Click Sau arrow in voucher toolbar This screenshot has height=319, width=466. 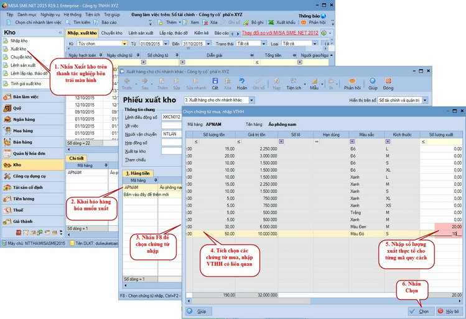pos(145,84)
